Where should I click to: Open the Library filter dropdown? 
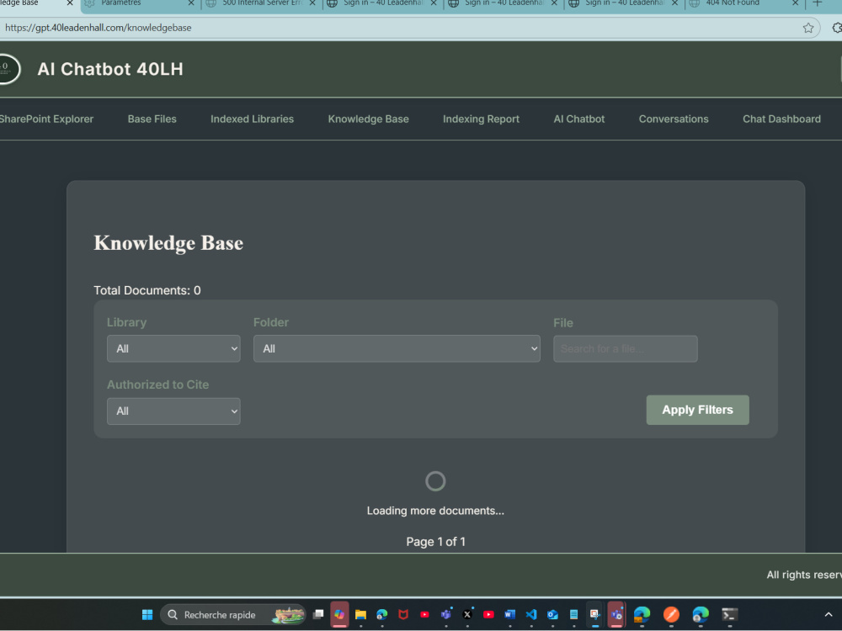(x=173, y=349)
